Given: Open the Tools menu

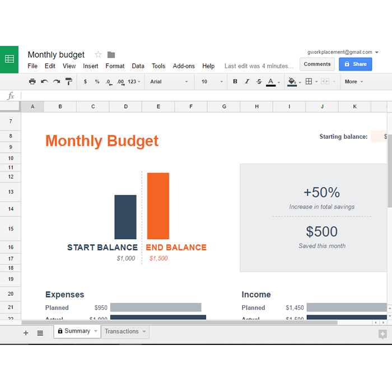Looking at the screenshot, I should click(158, 66).
